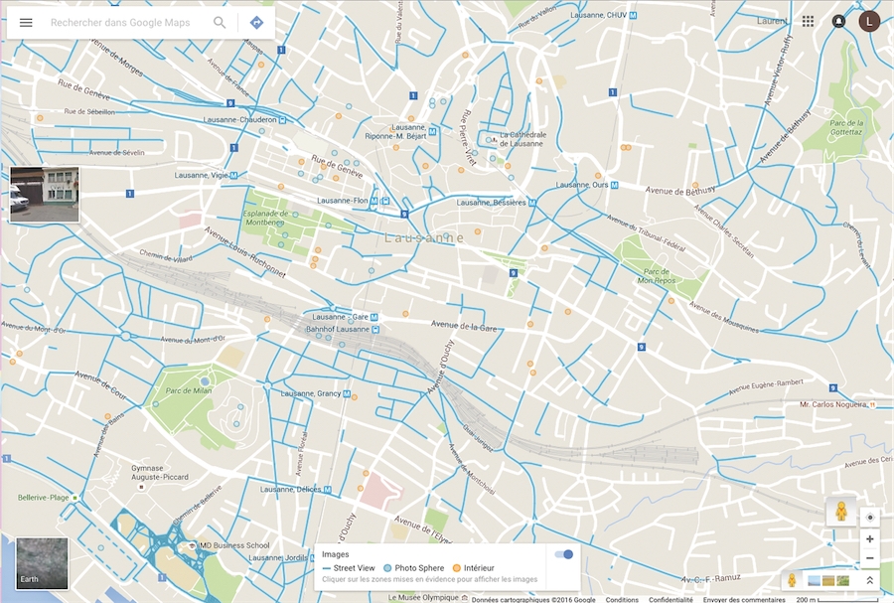Turn off the Images layer toggle

[564, 554]
